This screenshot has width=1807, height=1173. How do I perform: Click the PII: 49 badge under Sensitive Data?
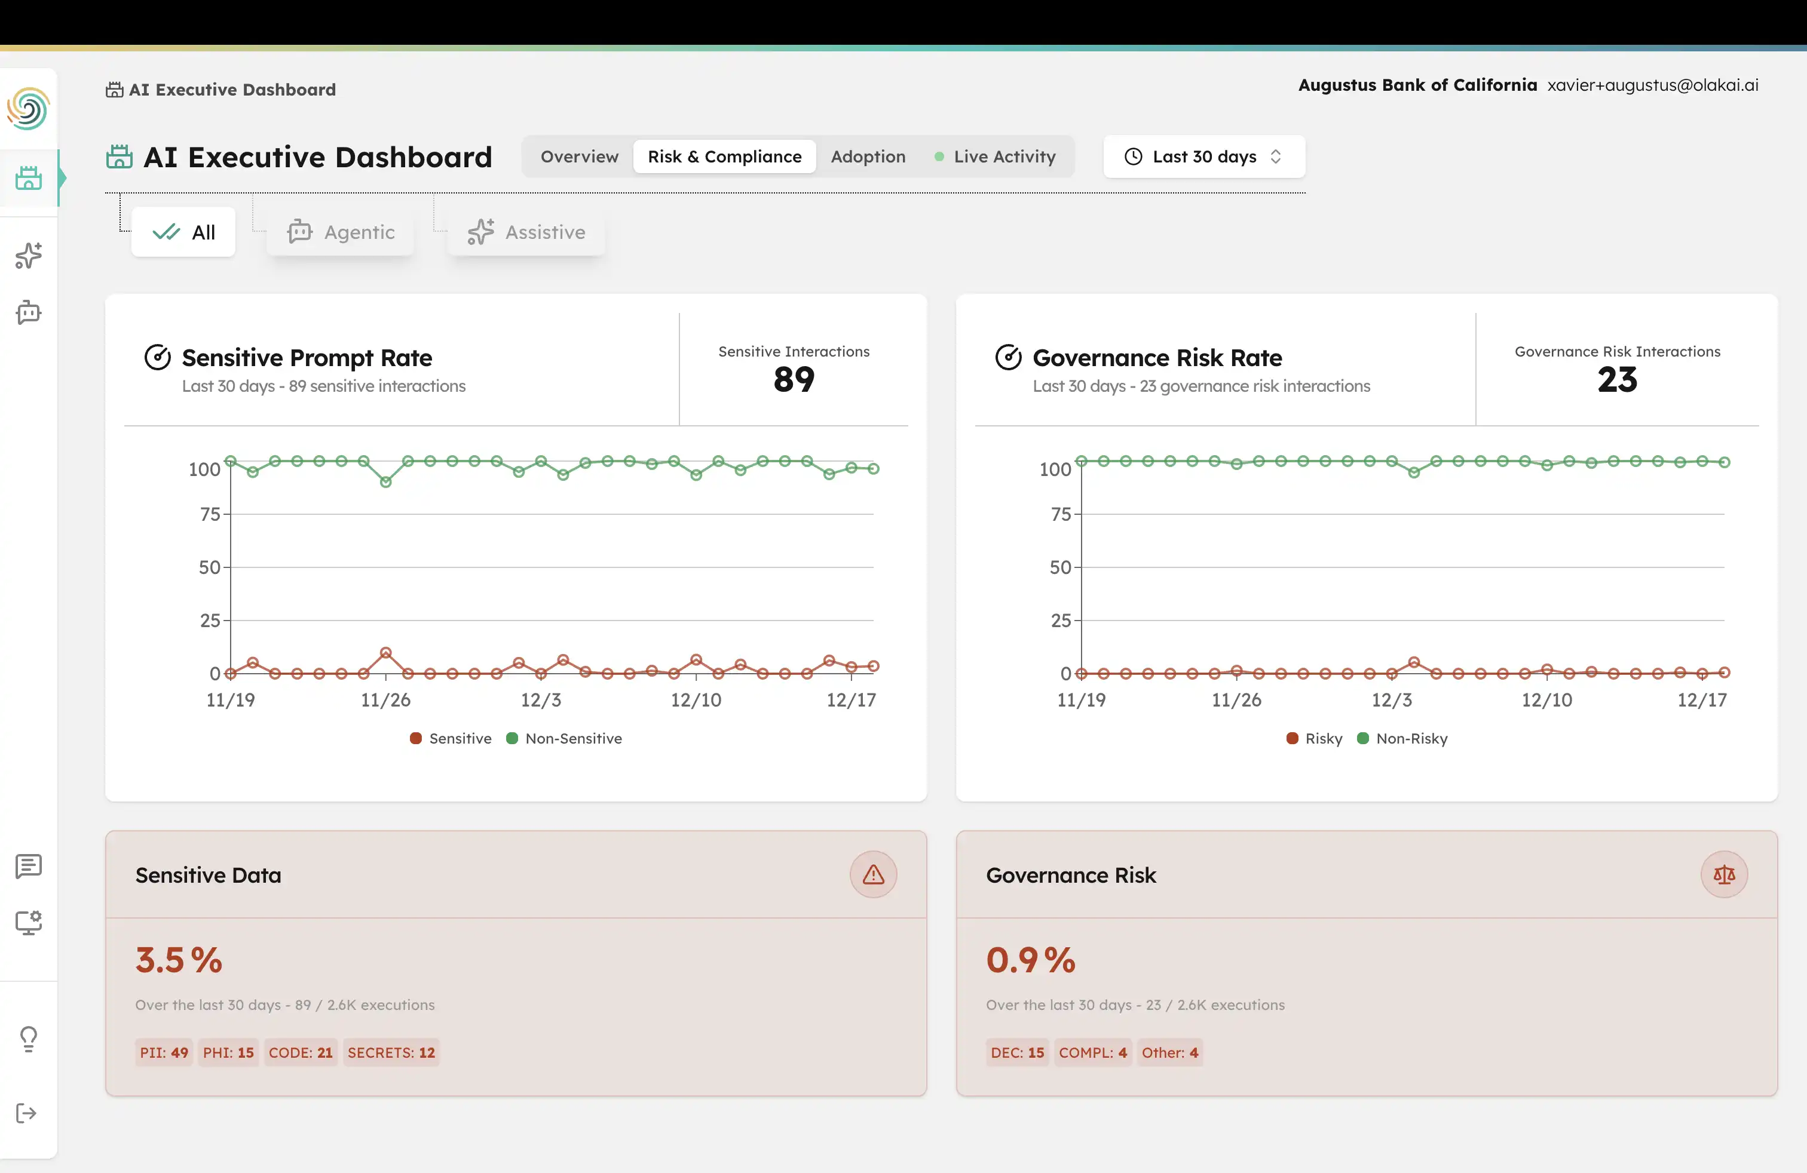[164, 1052]
